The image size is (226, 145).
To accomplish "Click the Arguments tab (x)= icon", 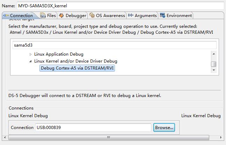I will tap(131, 15).
